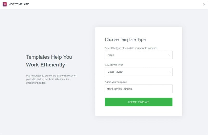Image resolution: width=208 pixels, height=135 pixels.
Task: Click the selected value Single
Action: (x=111, y=55)
